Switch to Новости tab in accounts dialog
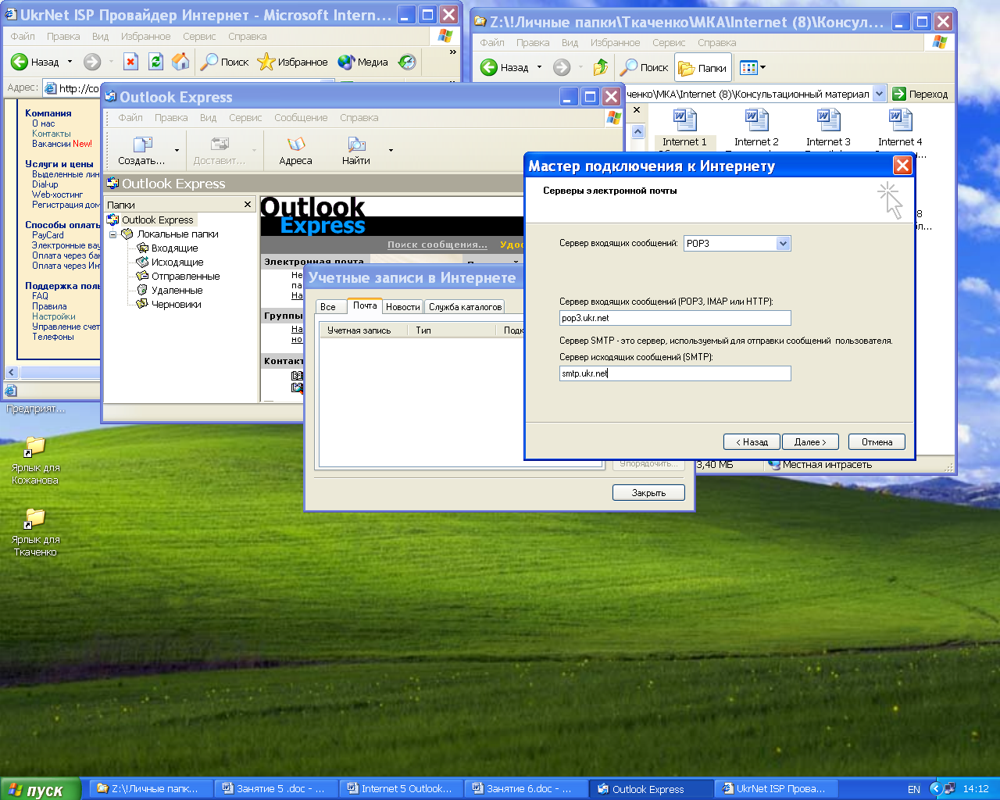Image resolution: width=1000 pixels, height=800 pixels. [403, 307]
